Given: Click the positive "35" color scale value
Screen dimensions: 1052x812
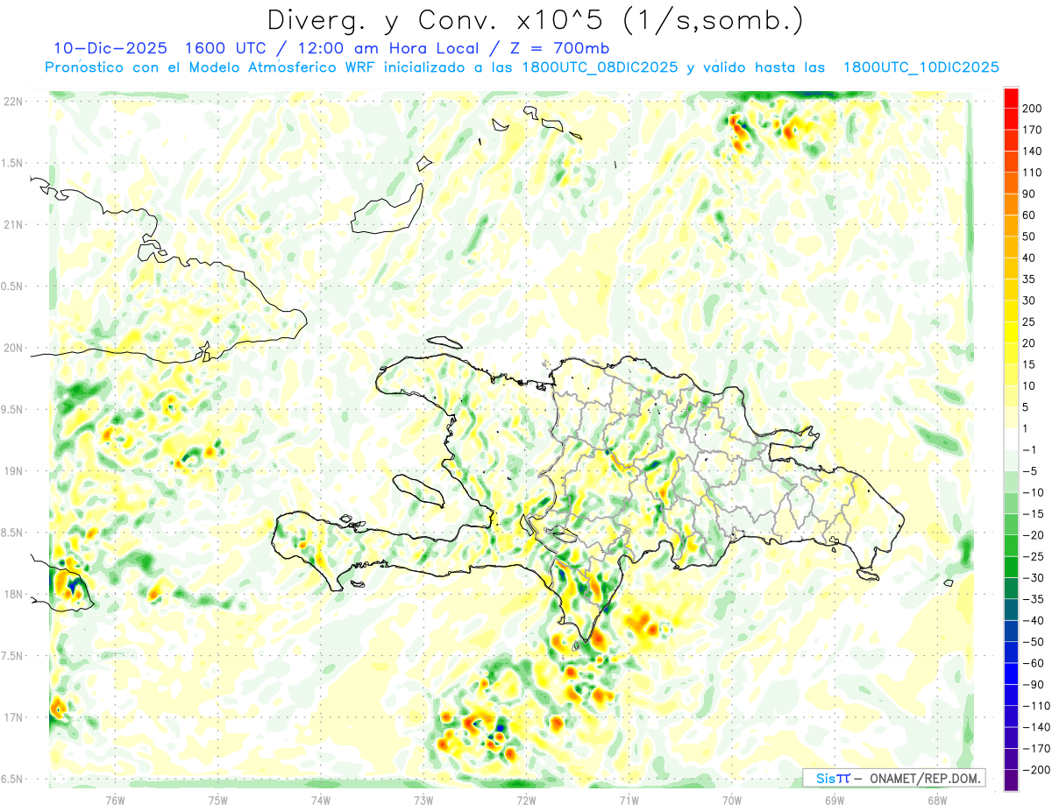Looking at the screenshot, I should [x=1030, y=279].
